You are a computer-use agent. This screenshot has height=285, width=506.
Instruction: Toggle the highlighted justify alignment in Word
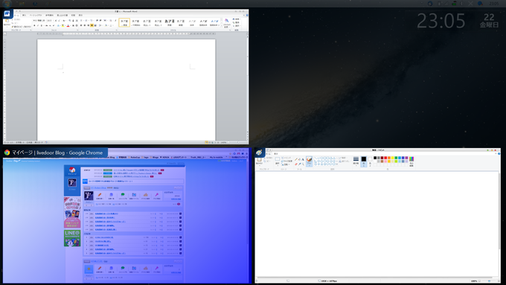click(x=92, y=25)
